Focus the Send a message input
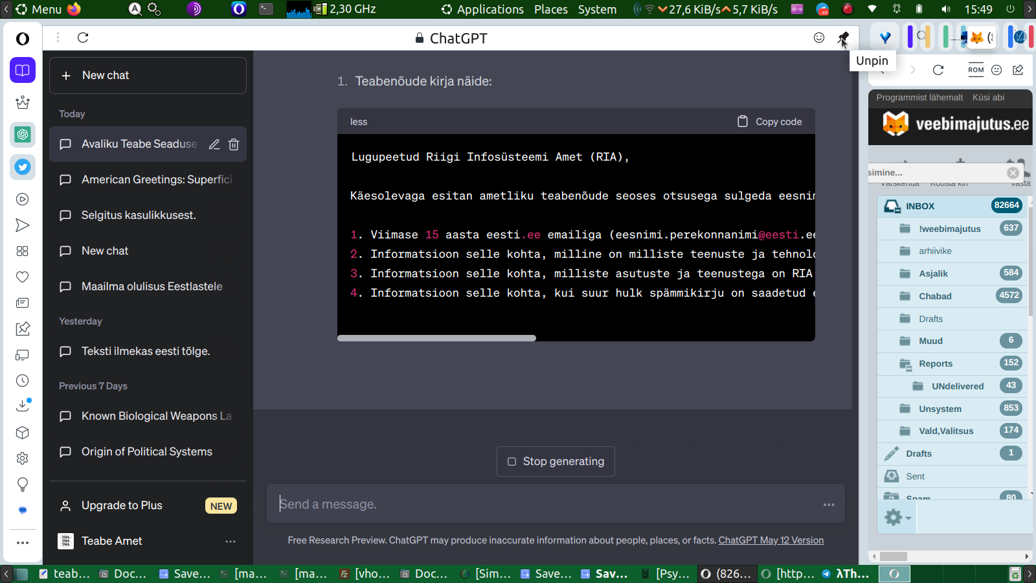The image size is (1036, 583). 544,504
